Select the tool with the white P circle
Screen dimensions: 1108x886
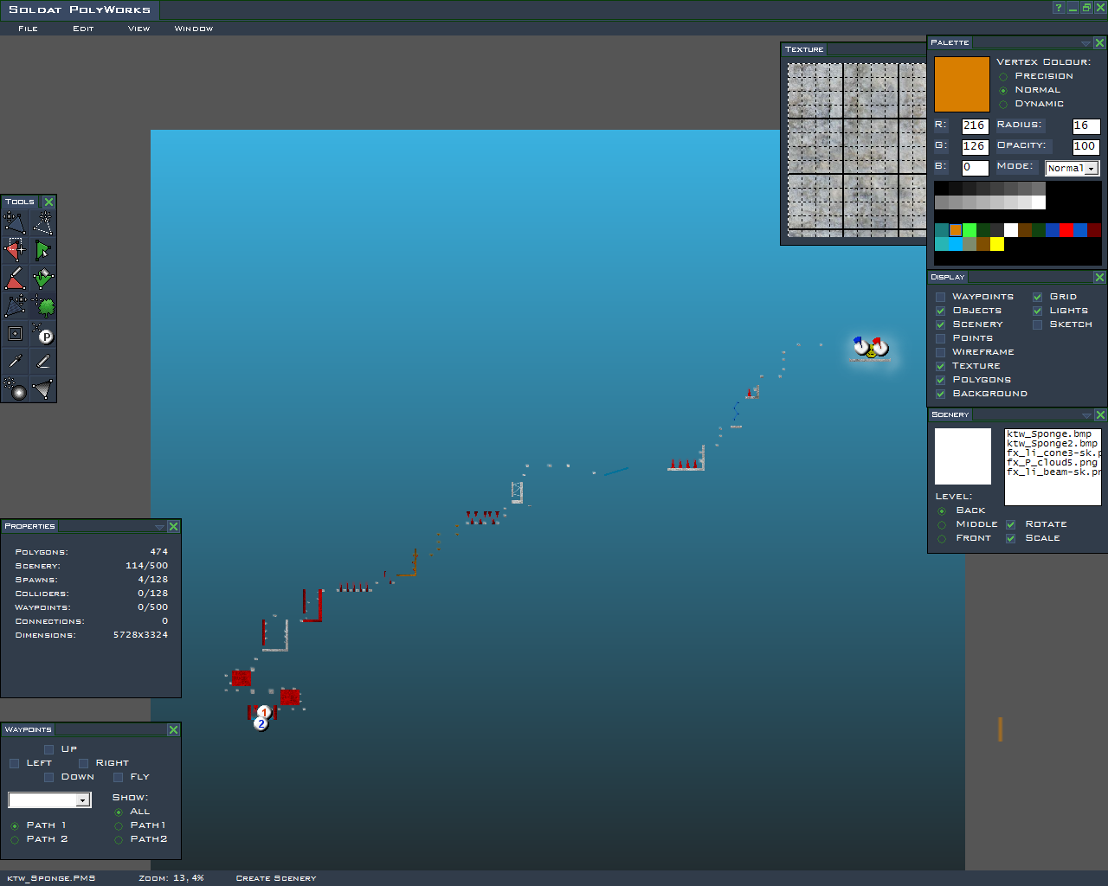43,334
